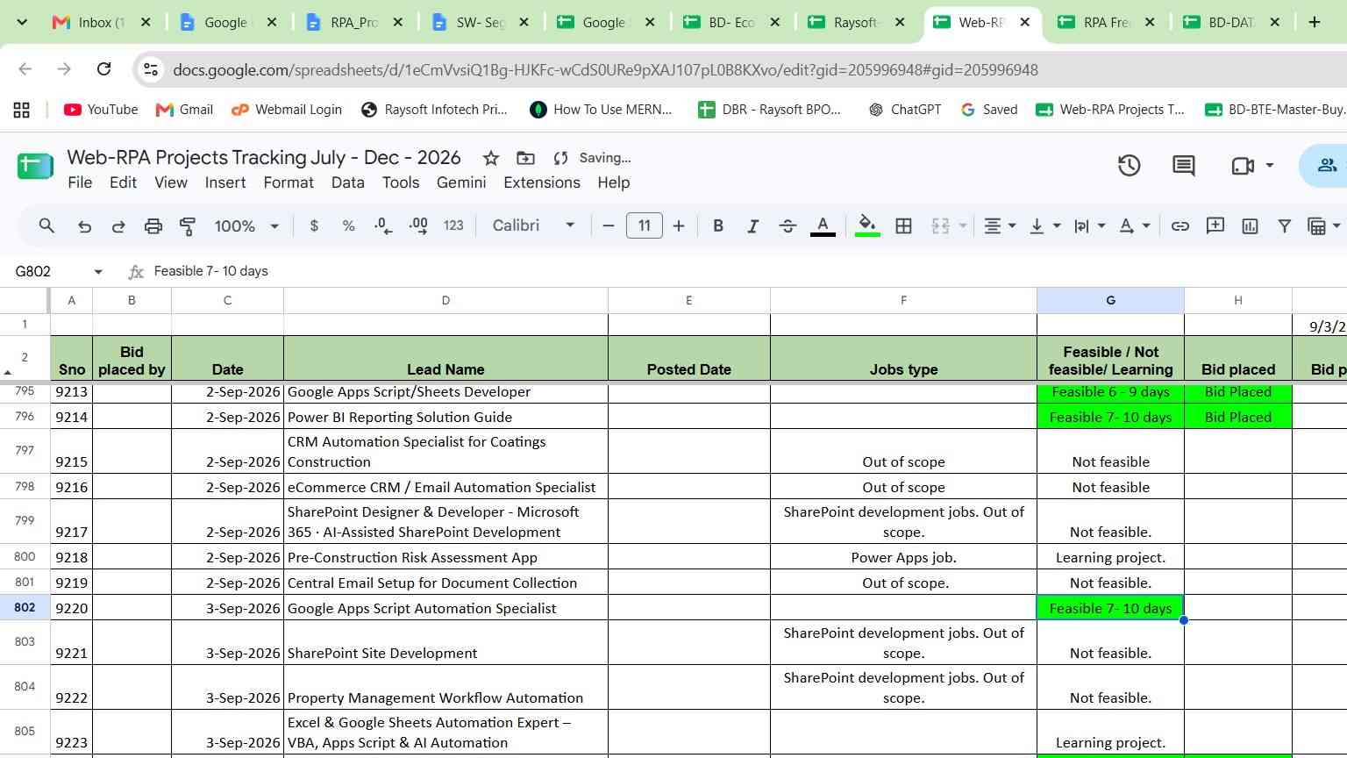Toggle bold formatting
The image size is (1347, 758).
[718, 226]
